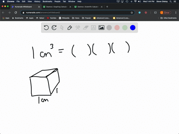179x134 pixels.
Task: Open the Tab menu
Action: (x=64, y=1)
